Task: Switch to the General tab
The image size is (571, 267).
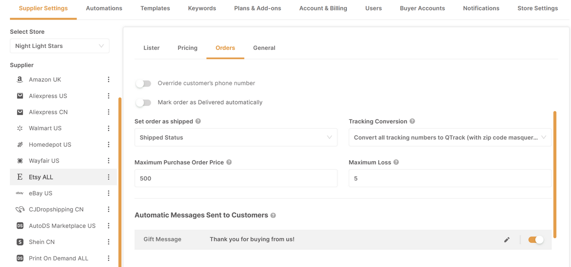Action: coord(264,48)
